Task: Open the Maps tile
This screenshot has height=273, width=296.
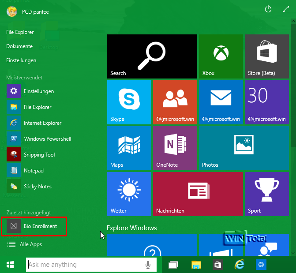Action: [x=129, y=148]
